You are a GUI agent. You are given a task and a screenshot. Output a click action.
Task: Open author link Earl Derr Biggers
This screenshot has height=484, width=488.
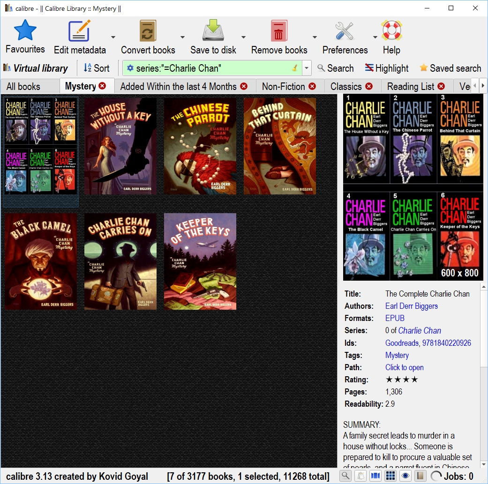[x=412, y=306]
